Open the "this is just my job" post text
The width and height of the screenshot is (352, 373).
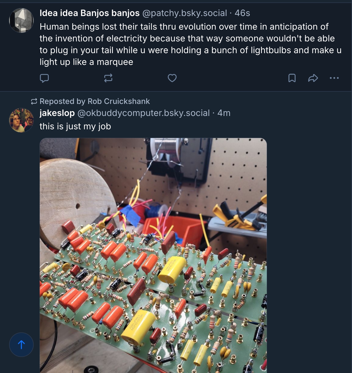tap(75, 126)
